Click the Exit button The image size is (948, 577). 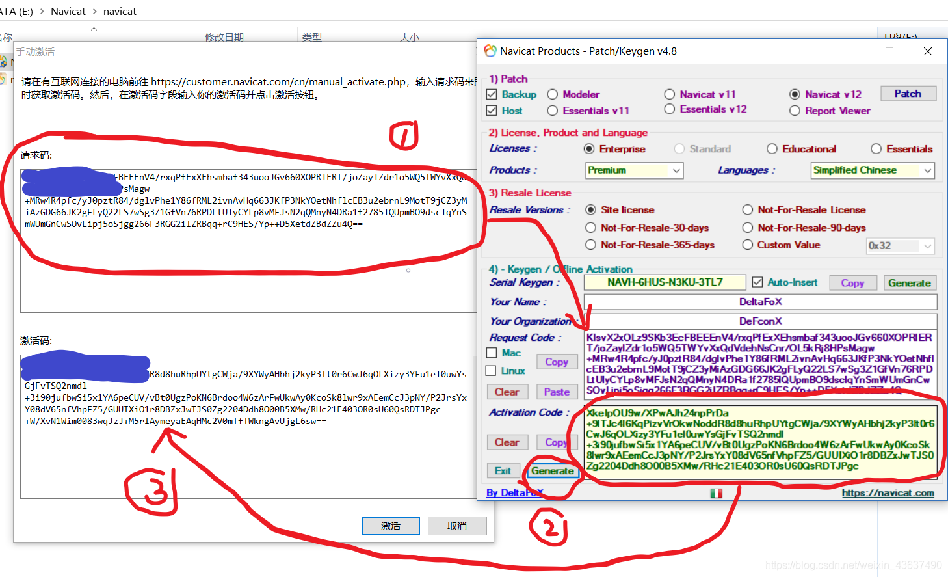503,470
